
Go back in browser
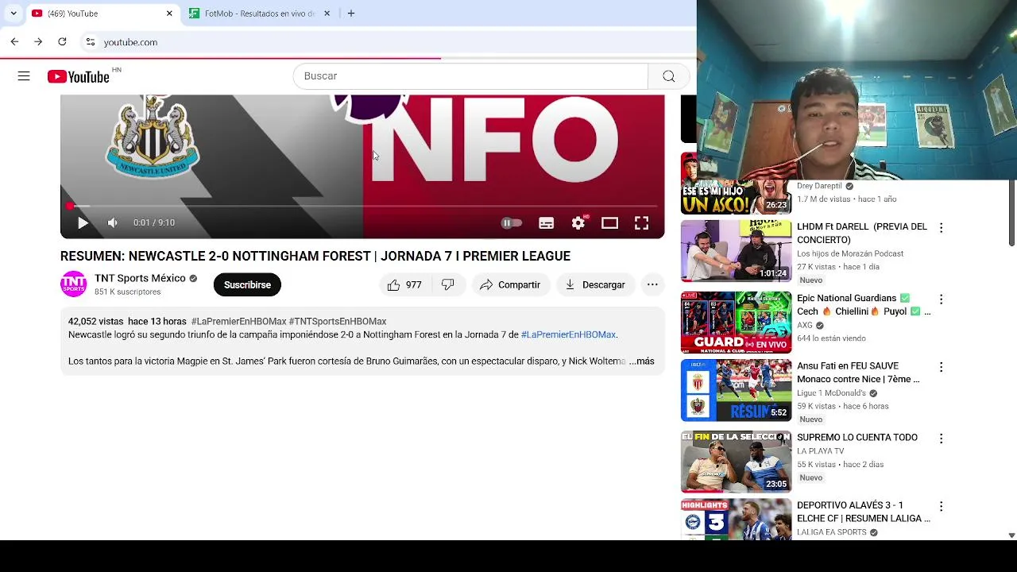coord(14,42)
